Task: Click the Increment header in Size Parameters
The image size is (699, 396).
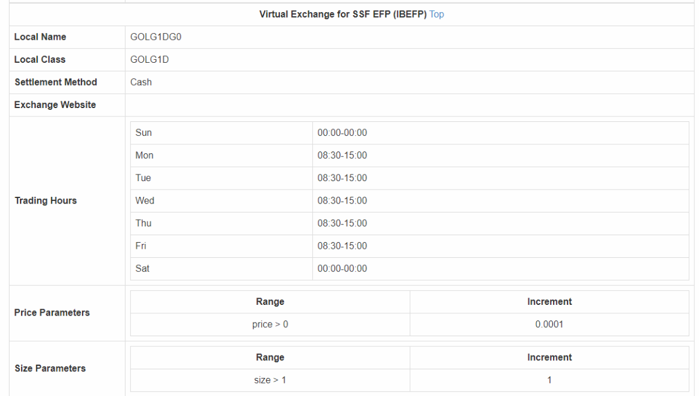Action: click(x=549, y=357)
